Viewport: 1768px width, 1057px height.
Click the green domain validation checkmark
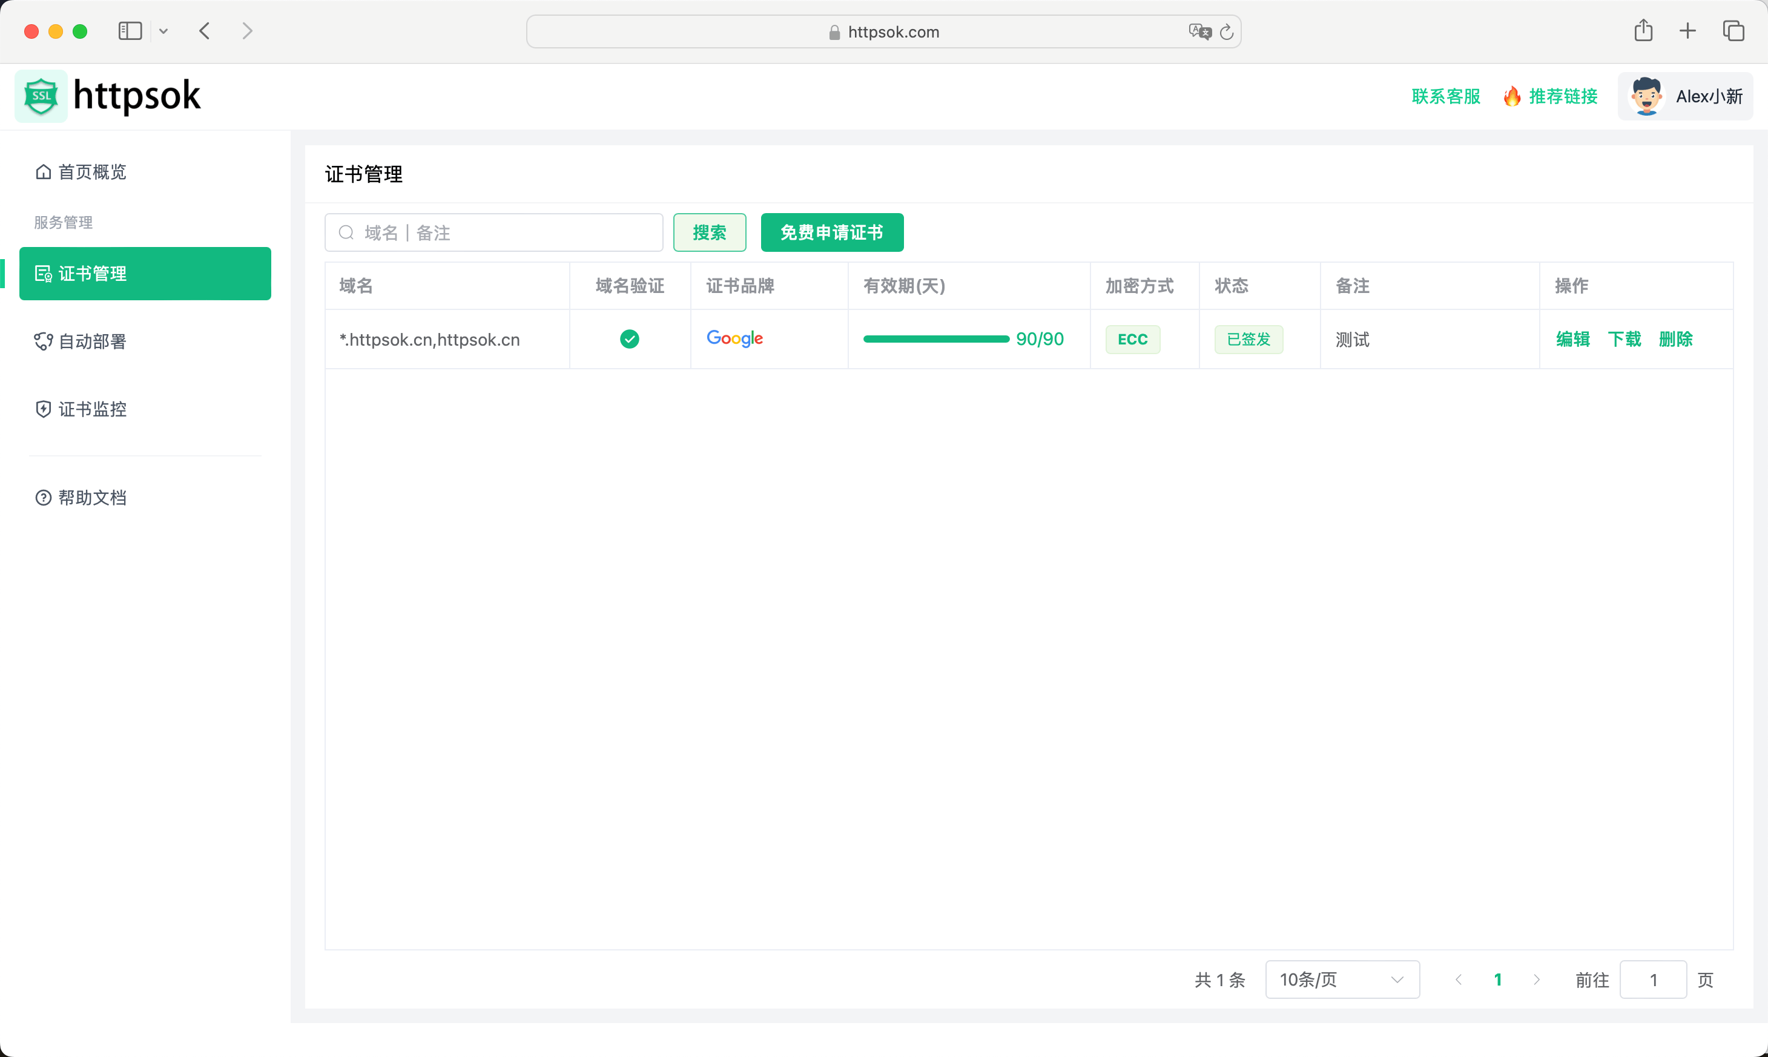tap(630, 339)
